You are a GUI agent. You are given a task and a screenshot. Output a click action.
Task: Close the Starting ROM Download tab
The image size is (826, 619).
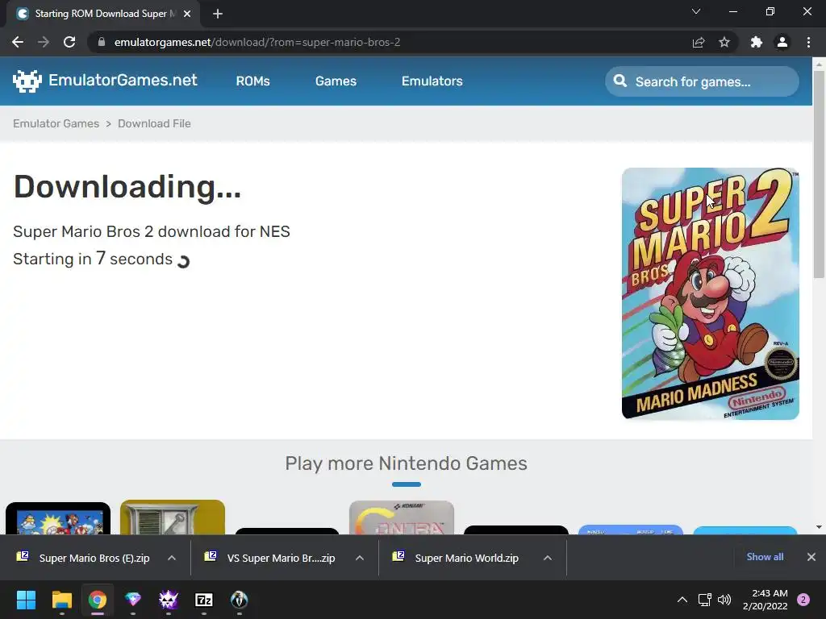[x=187, y=14]
